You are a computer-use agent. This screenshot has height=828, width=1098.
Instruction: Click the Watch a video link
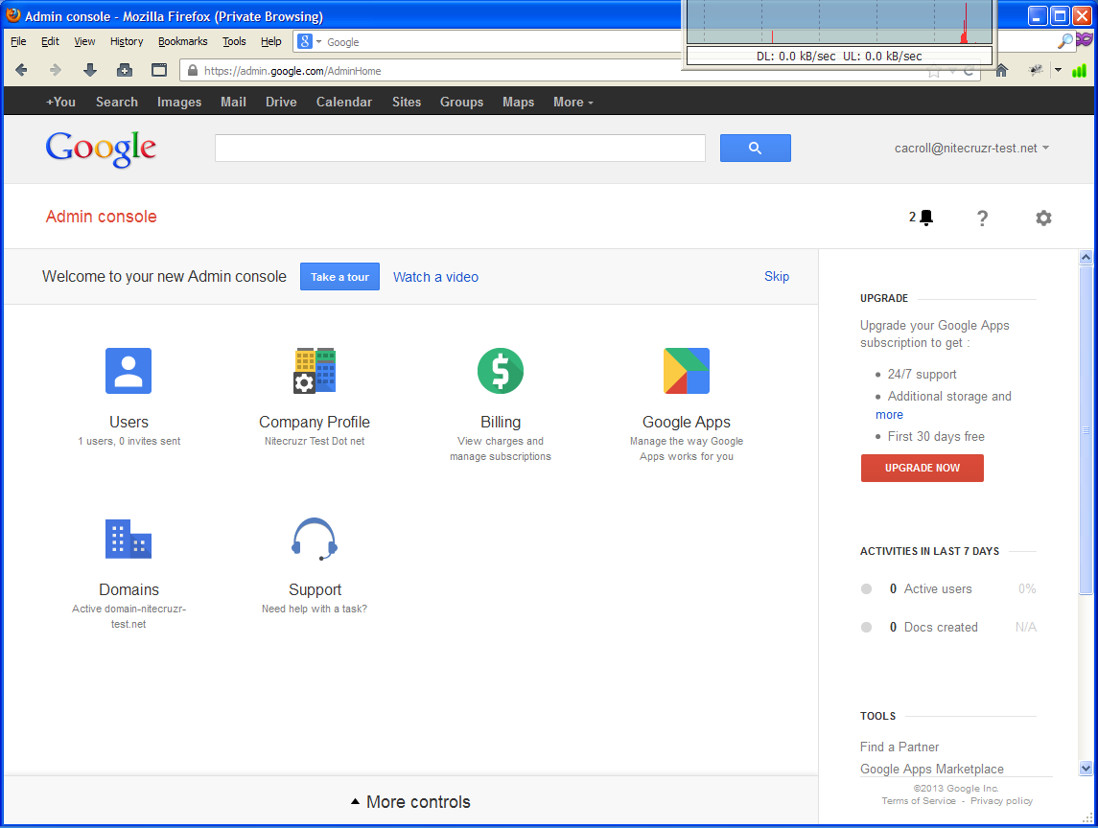(x=435, y=277)
